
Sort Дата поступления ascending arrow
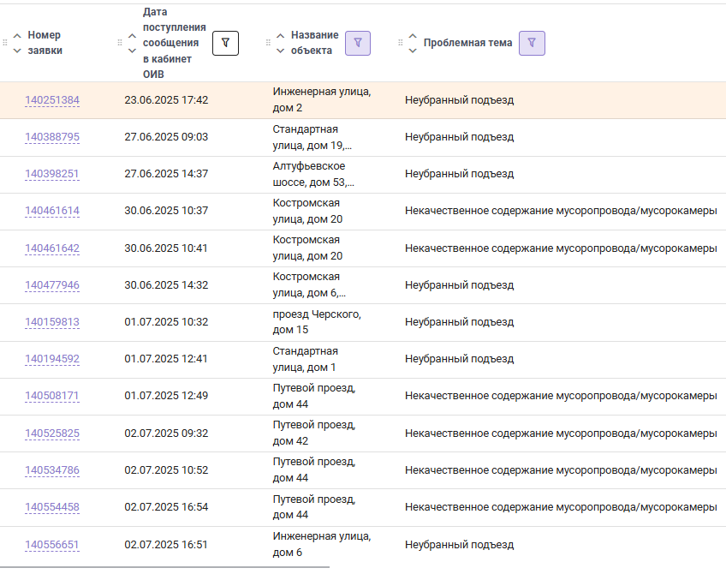point(132,36)
